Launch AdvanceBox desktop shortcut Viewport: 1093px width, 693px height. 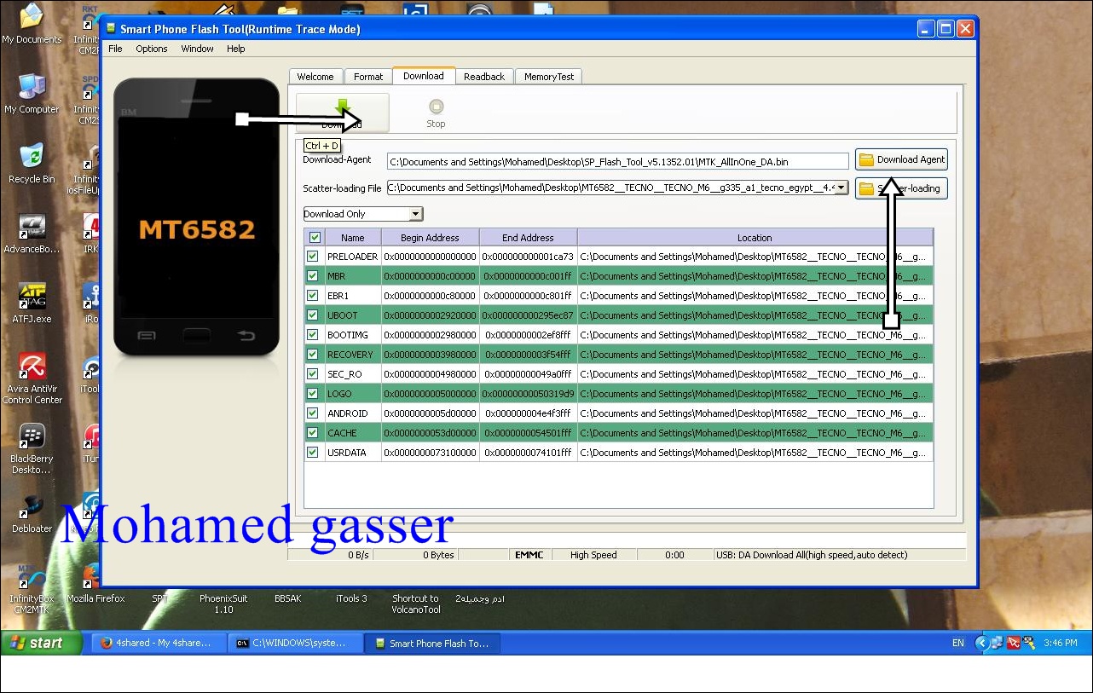click(32, 234)
